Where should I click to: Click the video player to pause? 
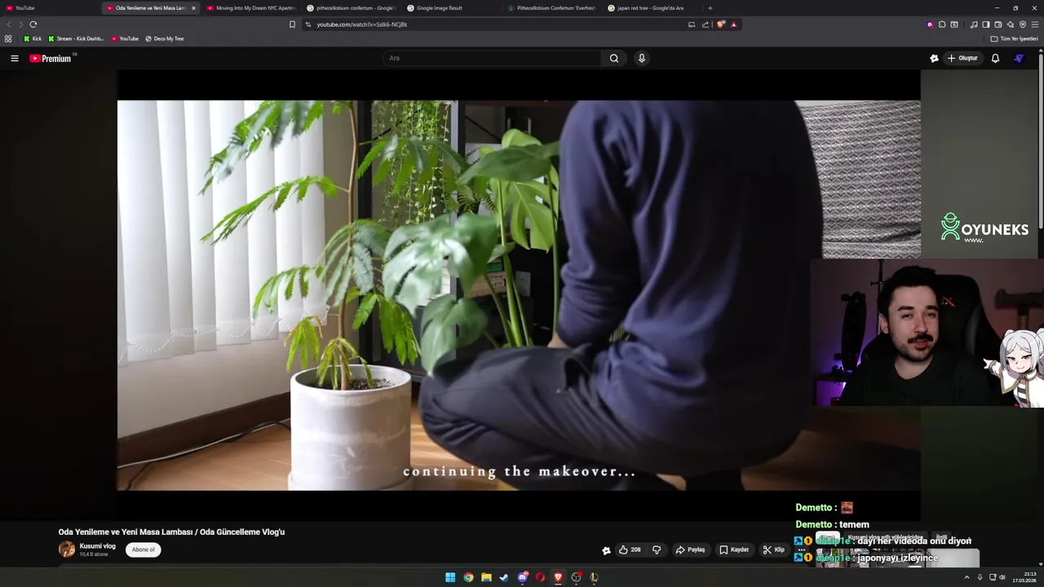(x=519, y=295)
